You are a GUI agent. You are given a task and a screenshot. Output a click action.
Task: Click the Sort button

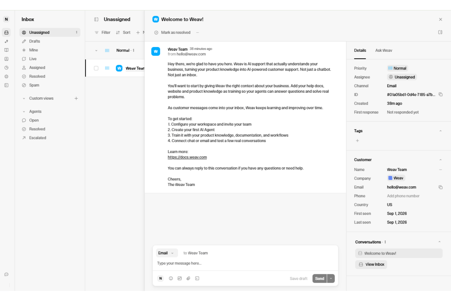pyautogui.click(x=123, y=32)
